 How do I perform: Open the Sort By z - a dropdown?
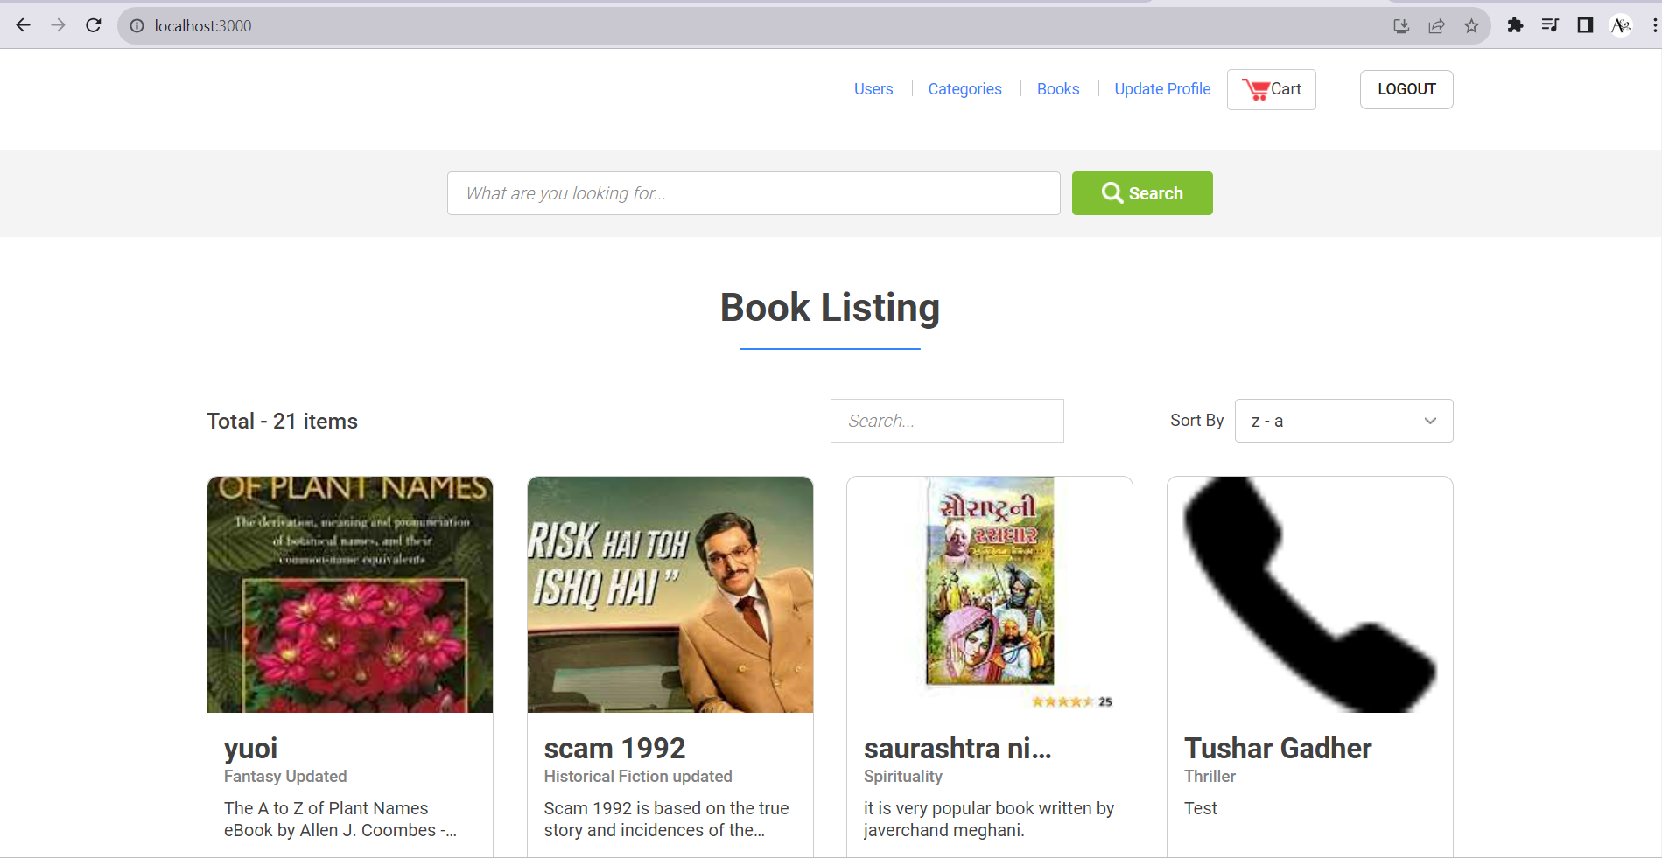pyautogui.click(x=1343, y=421)
